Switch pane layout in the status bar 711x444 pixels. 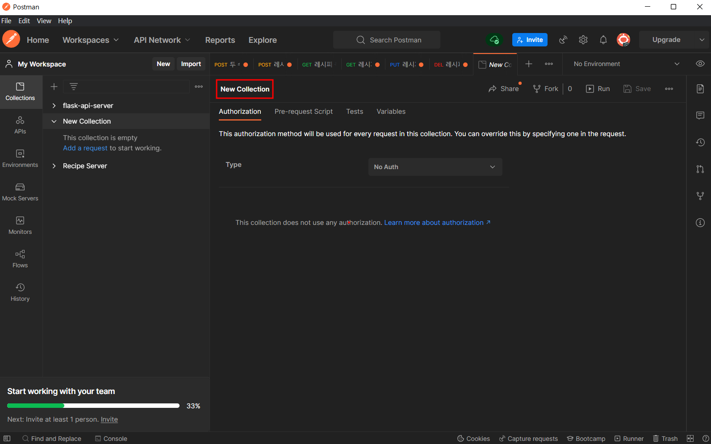tap(690, 439)
